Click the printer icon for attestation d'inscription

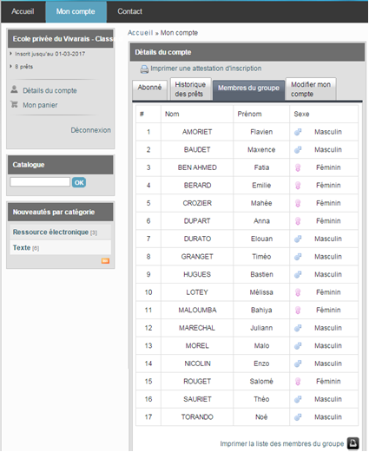(x=144, y=69)
